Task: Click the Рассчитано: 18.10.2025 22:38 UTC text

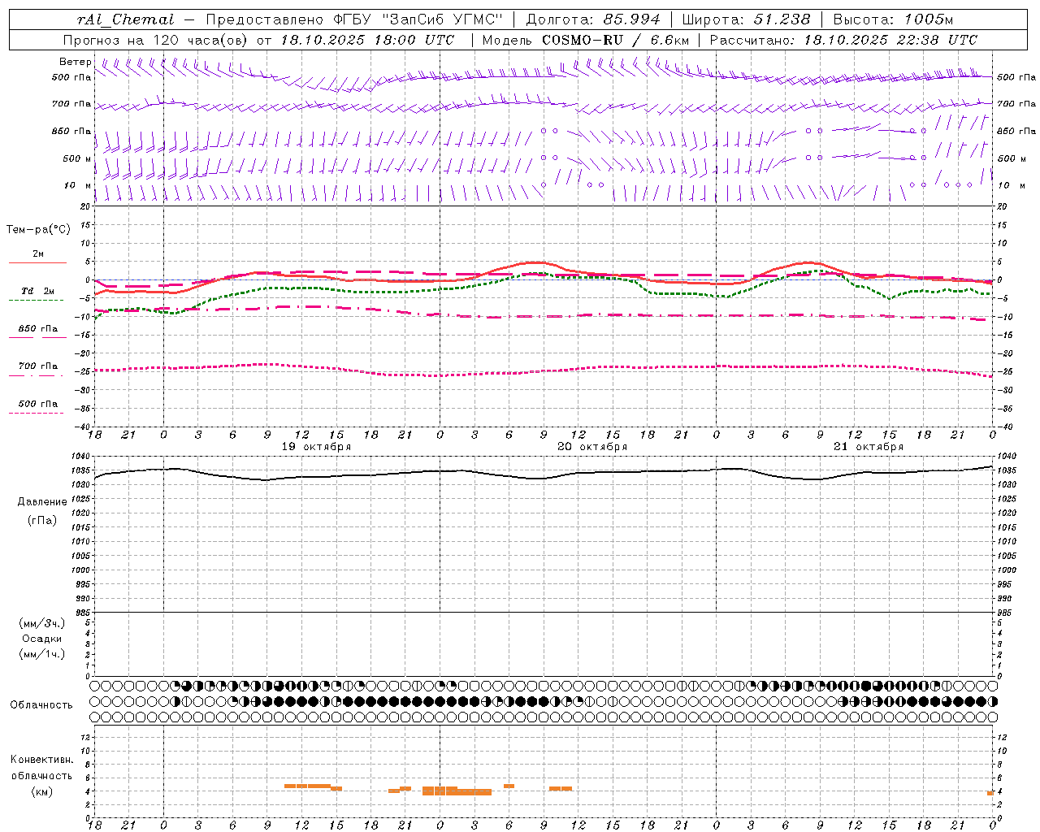Action: click(x=843, y=40)
